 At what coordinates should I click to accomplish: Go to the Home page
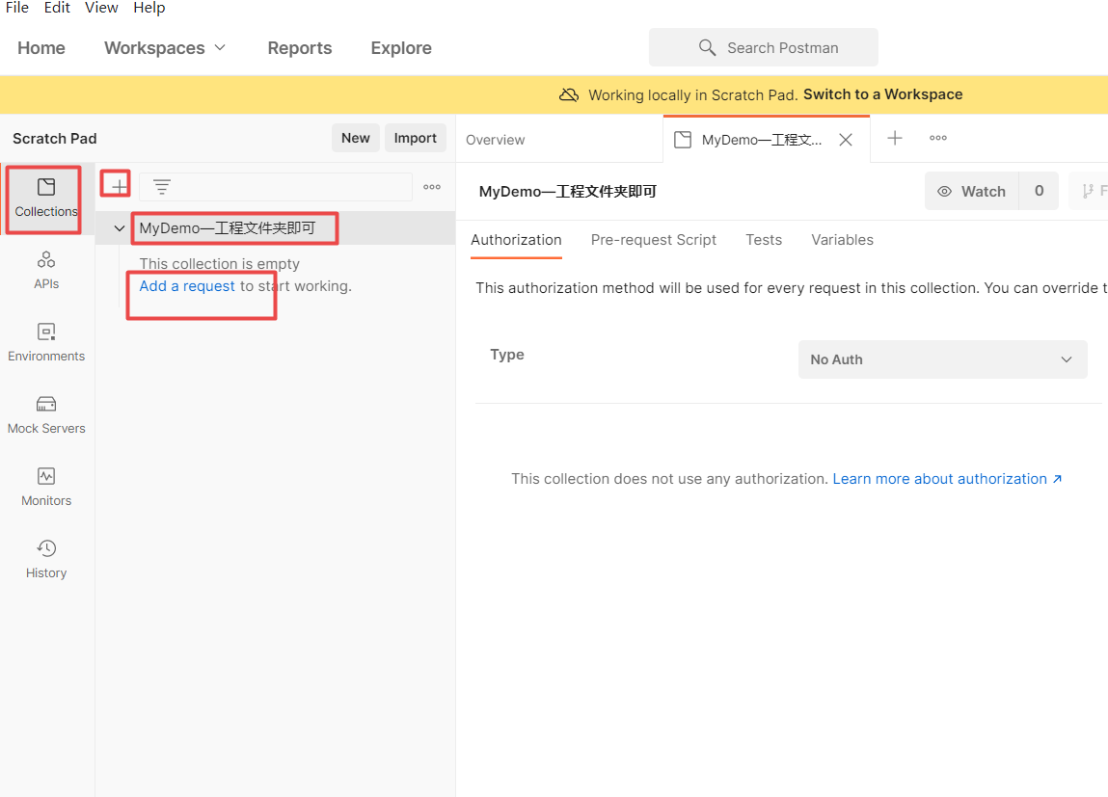[x=41, y=48]
